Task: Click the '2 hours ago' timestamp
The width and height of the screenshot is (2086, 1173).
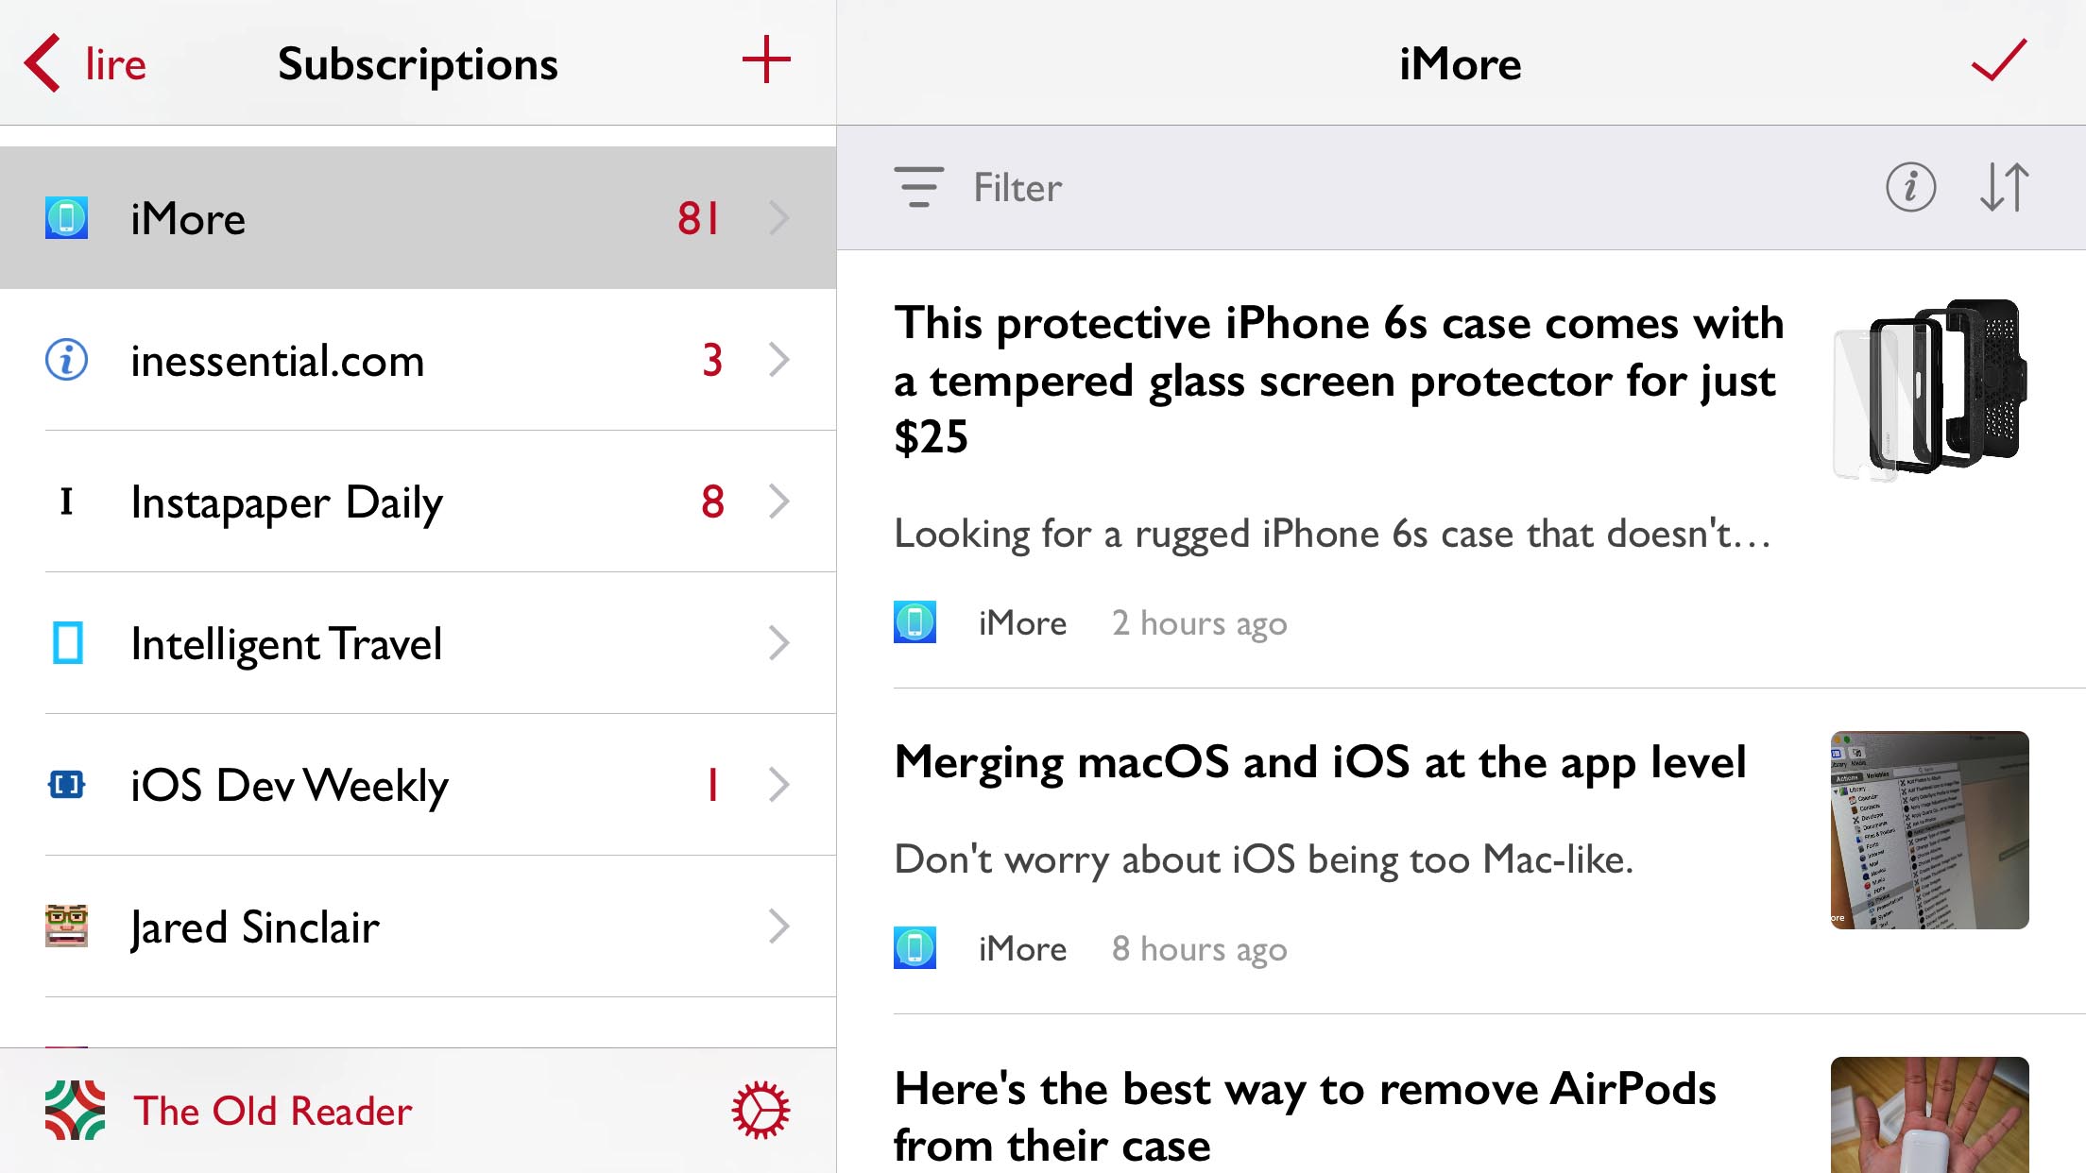Action: [1199, 623]
